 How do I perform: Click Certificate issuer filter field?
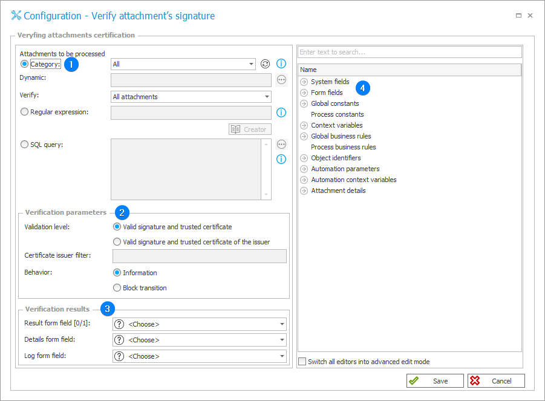200,256
